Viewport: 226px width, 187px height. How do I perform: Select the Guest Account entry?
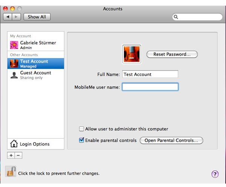(x=36, y=75)
